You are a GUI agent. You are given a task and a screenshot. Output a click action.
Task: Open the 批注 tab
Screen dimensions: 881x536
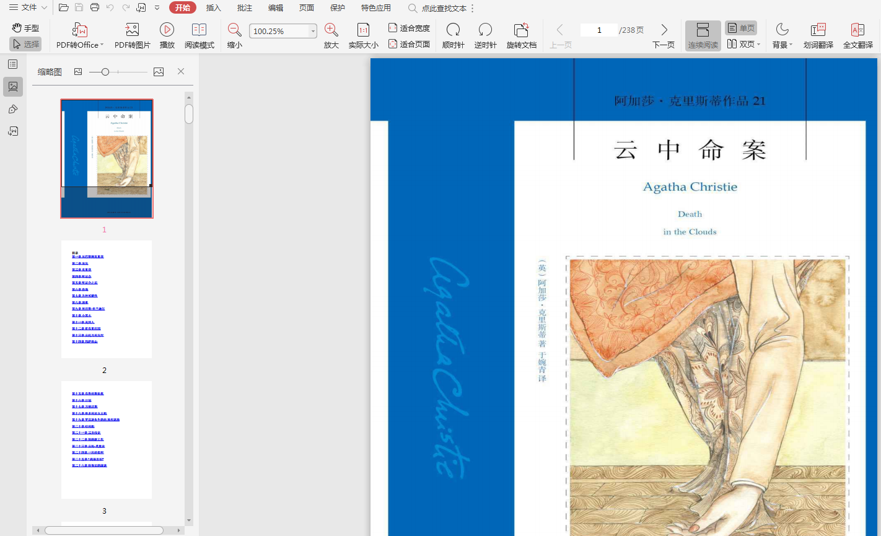tap(245, 7)
